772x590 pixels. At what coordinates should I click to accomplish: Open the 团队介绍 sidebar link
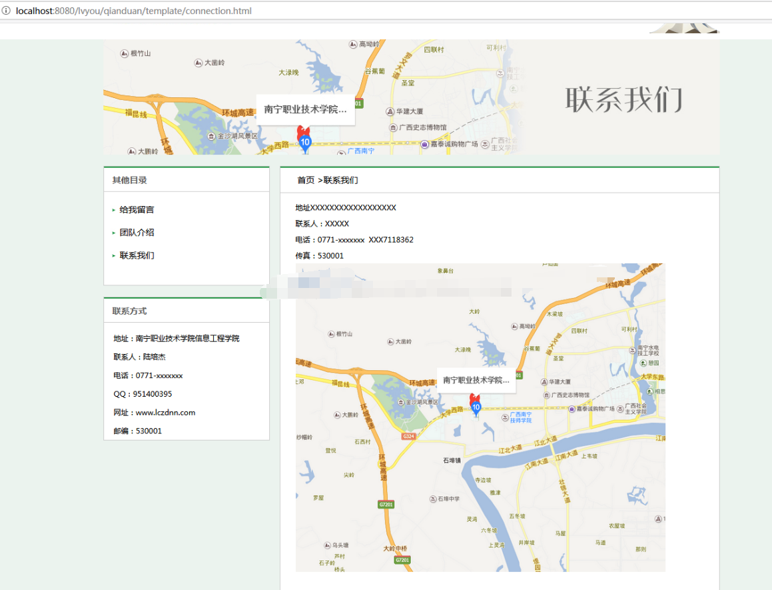pos(137,232)
